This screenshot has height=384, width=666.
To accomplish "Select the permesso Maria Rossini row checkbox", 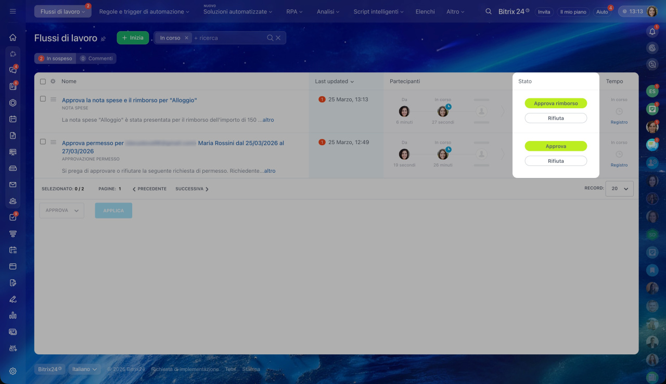I will (43, 142).
